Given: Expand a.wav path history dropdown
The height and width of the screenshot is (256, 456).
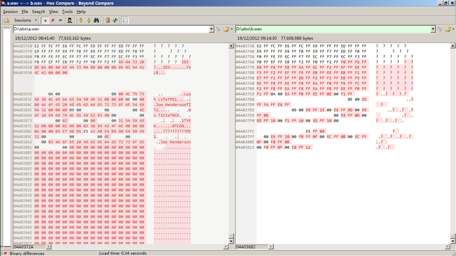Looking at the screenshot, I should (211, 29).
